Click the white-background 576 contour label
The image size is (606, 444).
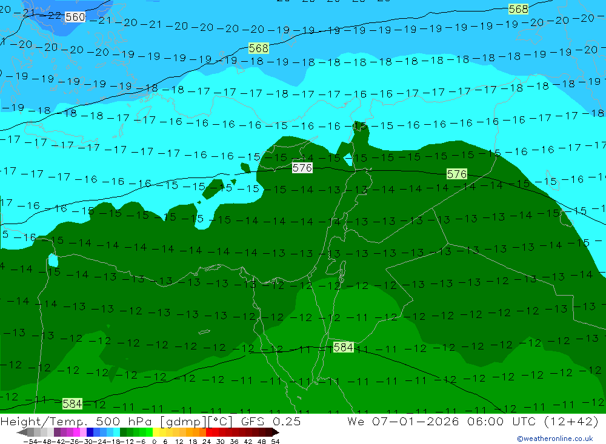point(302,168)
